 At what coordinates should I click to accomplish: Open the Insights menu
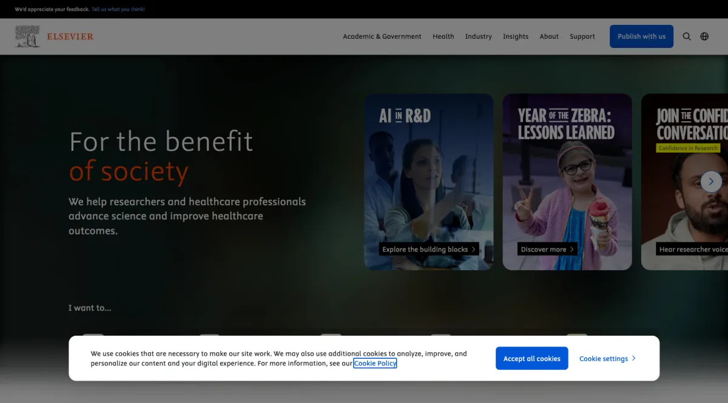point(516,36)
